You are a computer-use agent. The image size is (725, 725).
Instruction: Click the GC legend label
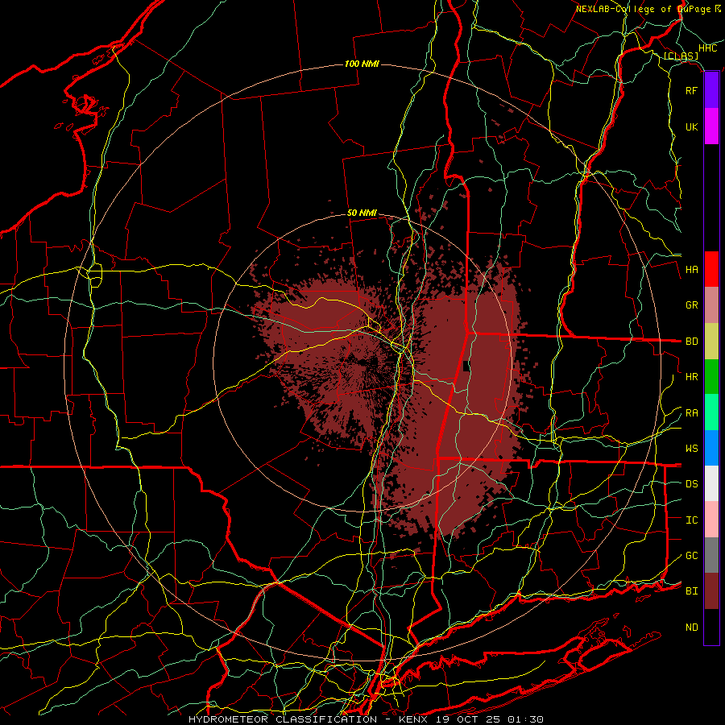click(691, 556)
